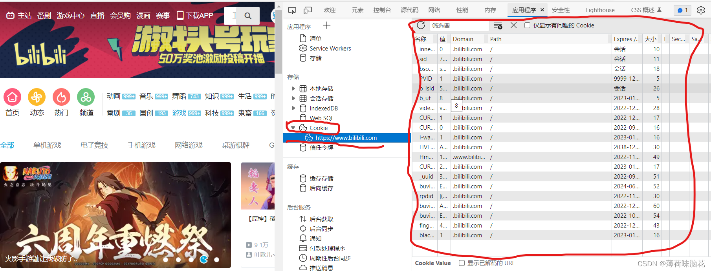
Task: Click bilibili search magnifier icon
Action: [x=248, y=16]
